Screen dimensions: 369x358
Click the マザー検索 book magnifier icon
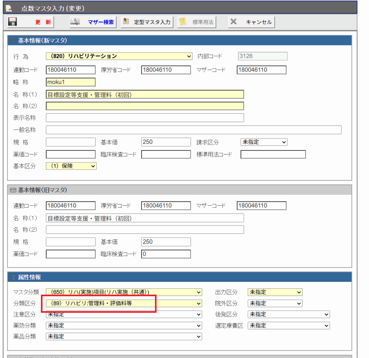75,22
